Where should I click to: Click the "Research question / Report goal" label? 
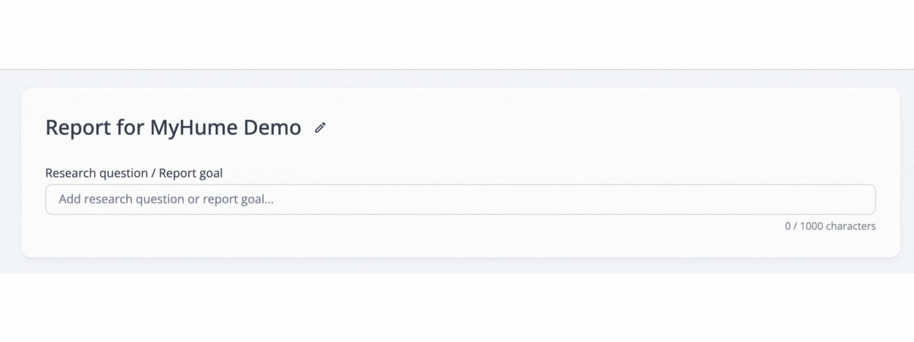(x=134, y=173)
